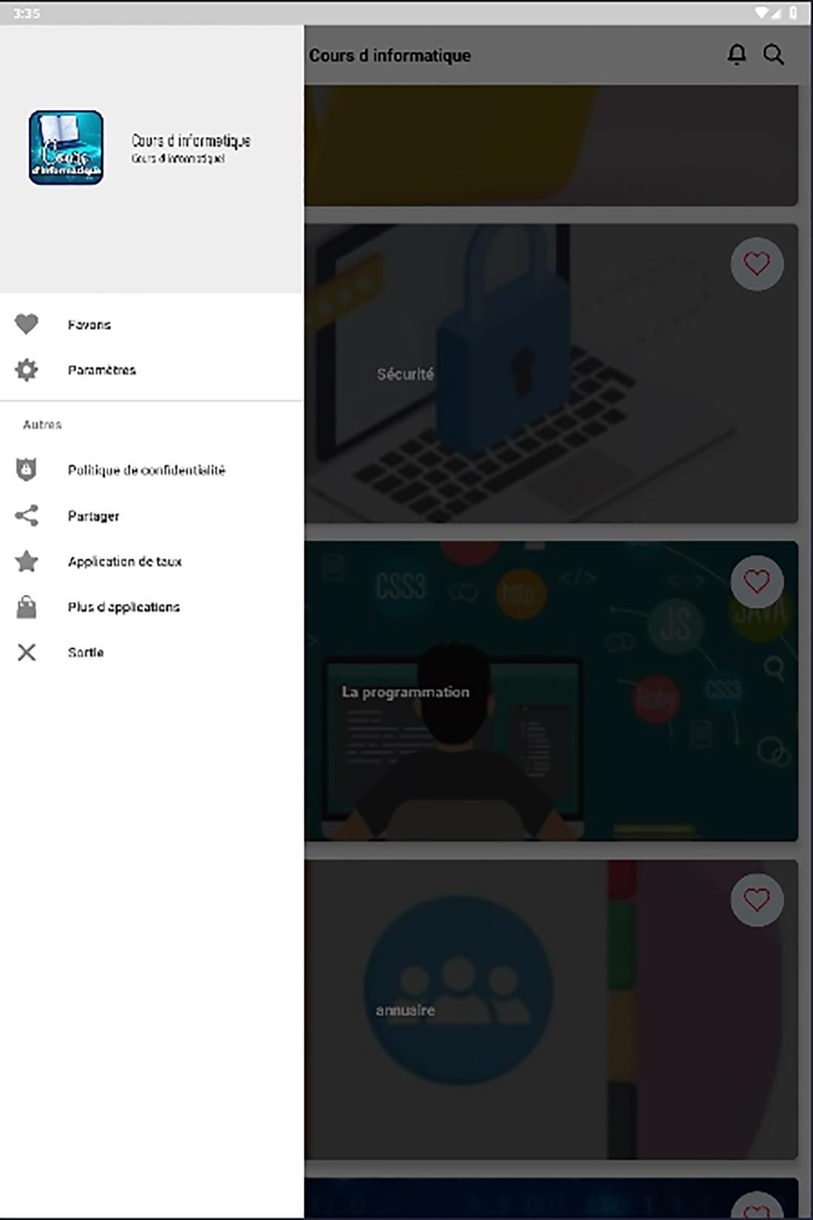Click the privacy shield icon
Viewport: 813px width, 1220px height.
click(x=27, y=470)
